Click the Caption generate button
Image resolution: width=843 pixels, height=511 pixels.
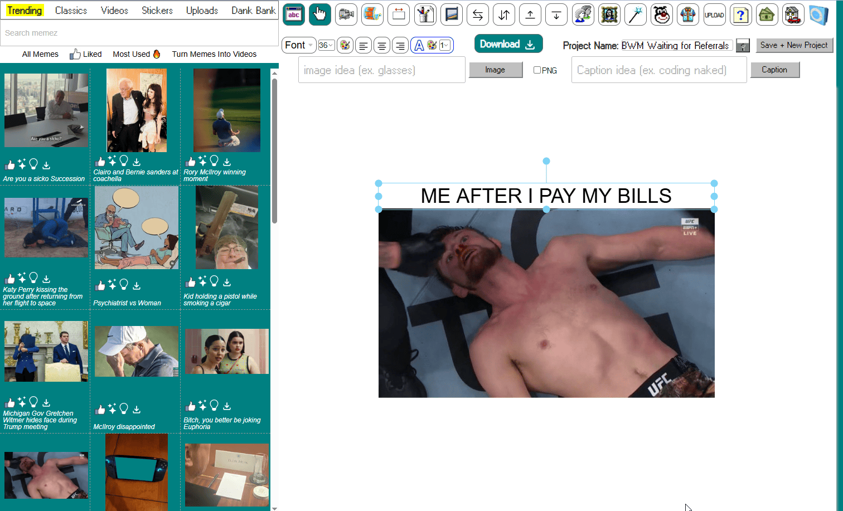pyautogui.click(x=775, y=70)
